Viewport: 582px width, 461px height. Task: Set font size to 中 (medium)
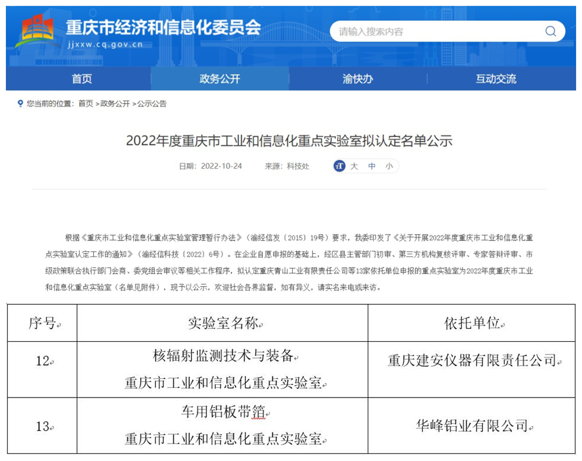(371, 166)
